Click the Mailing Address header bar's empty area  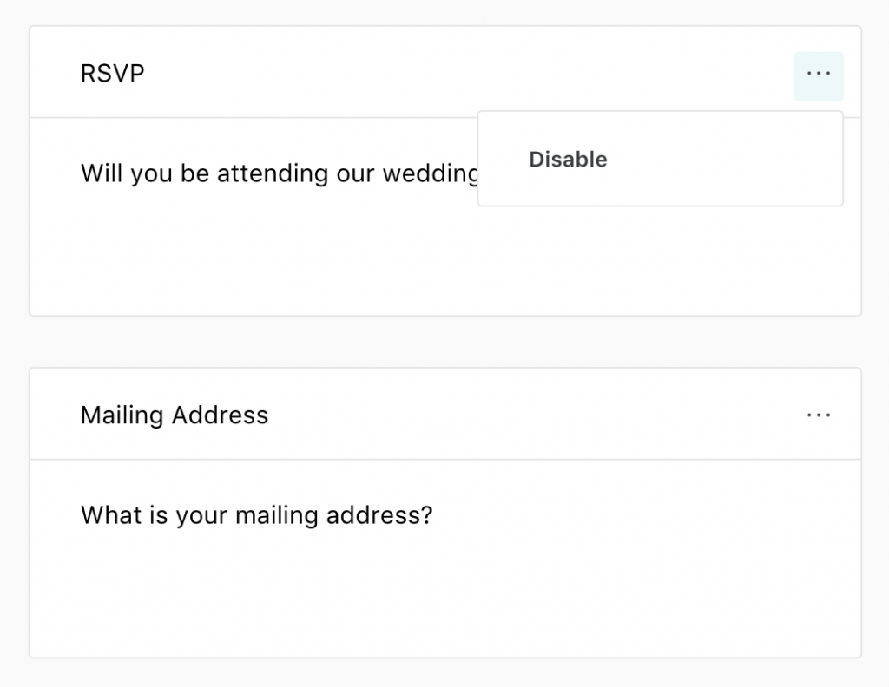[x=521, y=415]
